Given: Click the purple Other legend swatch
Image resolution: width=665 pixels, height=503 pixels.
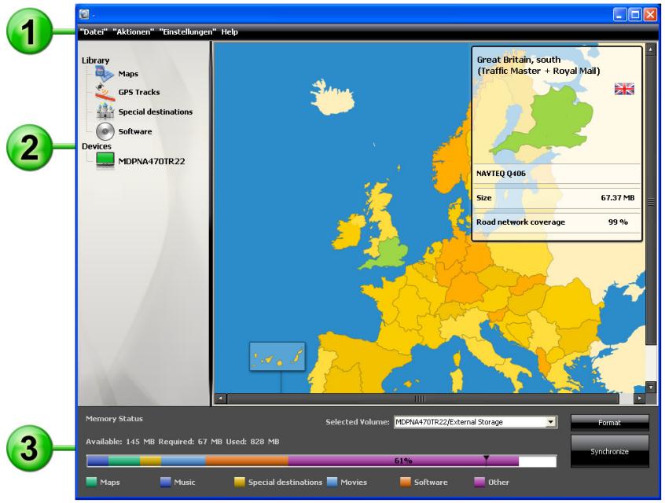Looking at the screenshot, I should pos(479,482).
